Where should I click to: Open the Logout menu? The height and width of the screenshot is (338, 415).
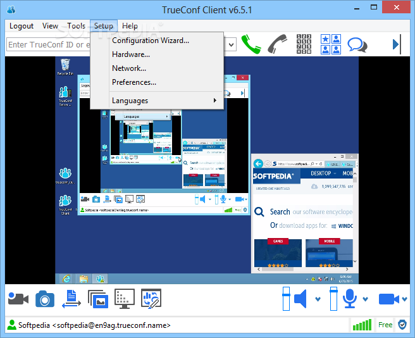pos(22,26)
